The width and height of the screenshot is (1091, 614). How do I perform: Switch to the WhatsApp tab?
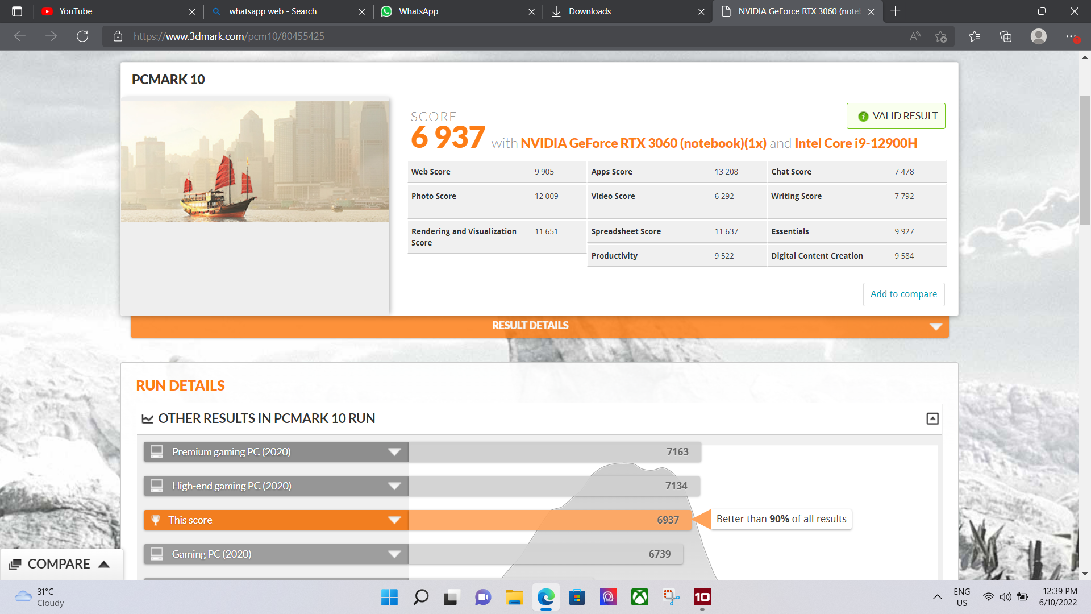click(457, 11)
